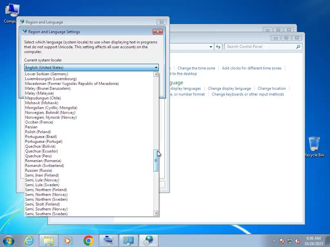The width and height of the screenshot is (330, 247).
Task: Open the clock and date in the tray
Action: pos(314,241)
